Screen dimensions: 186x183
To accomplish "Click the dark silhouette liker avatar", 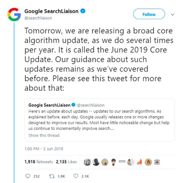I will (96, 162).
